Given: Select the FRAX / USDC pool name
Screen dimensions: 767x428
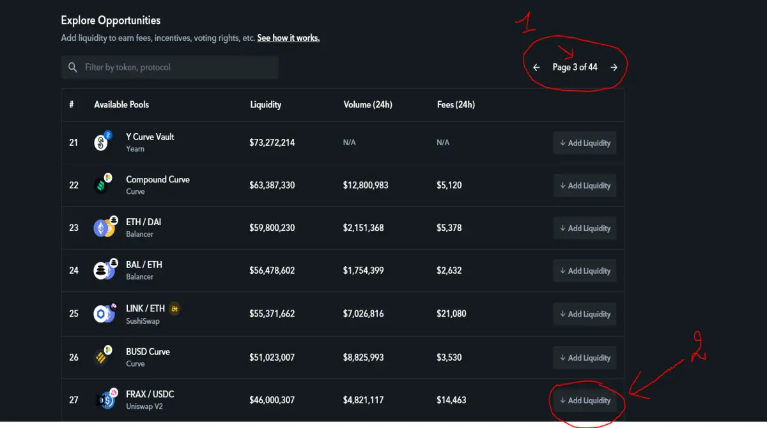Looking at the screenshot, I should (150, 395).
